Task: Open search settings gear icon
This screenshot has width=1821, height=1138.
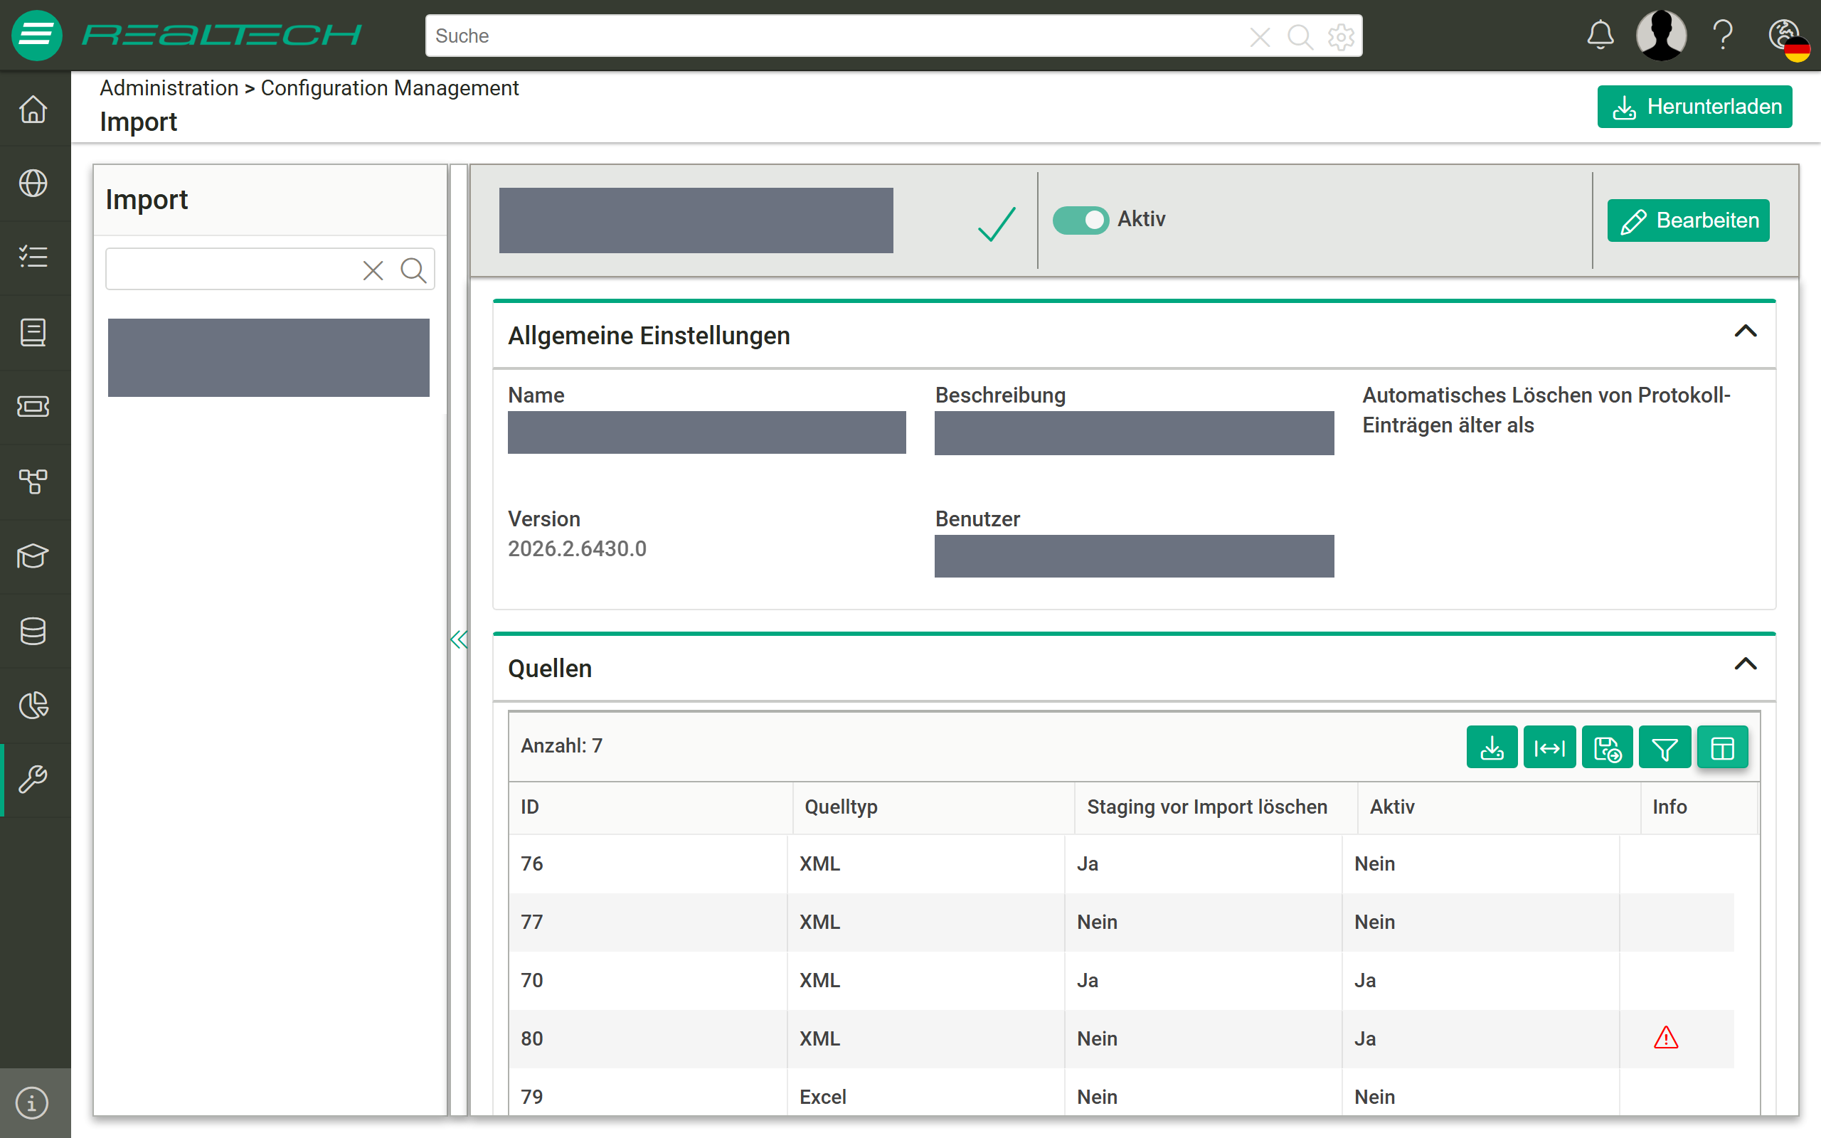Action: tap(1340, 36)
